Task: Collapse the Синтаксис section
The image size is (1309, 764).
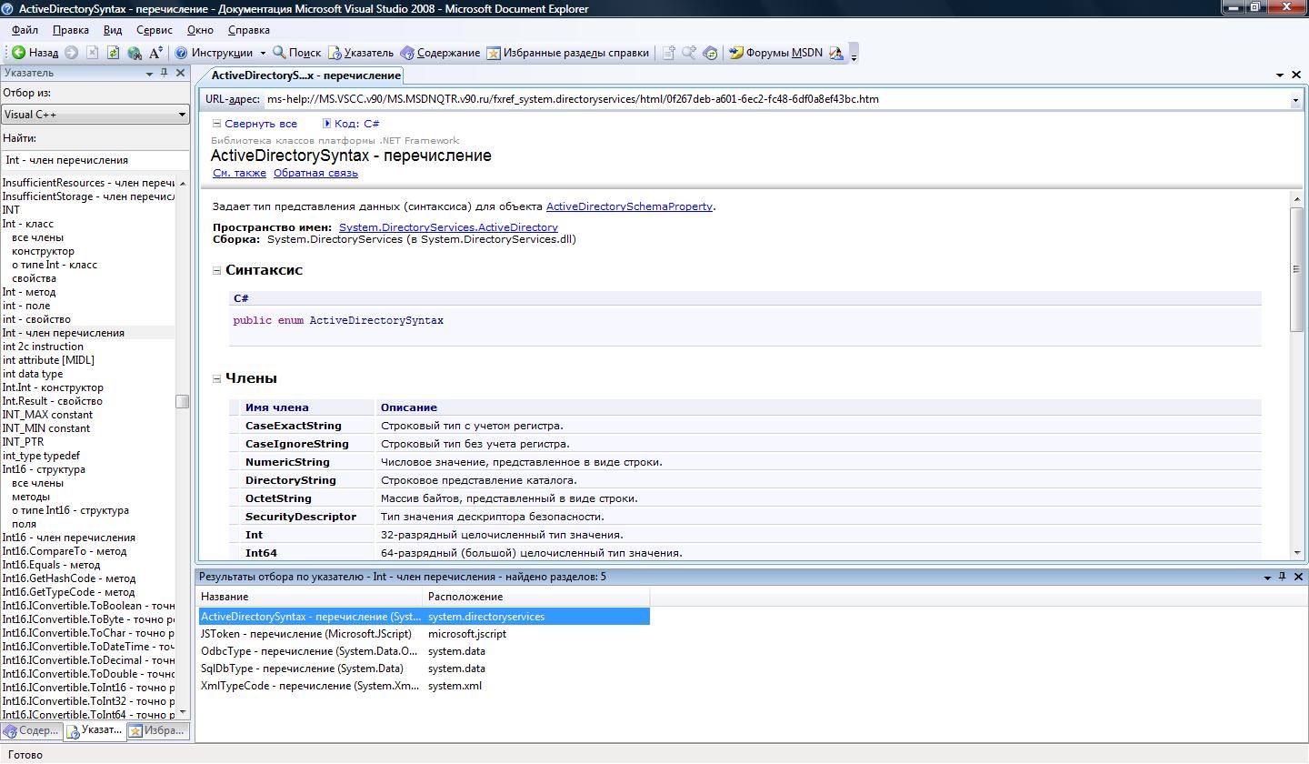Action: pyautogui.click(x=217, y=270)
